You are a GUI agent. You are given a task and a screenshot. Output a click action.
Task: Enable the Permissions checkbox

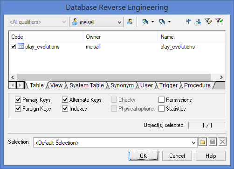161,100
